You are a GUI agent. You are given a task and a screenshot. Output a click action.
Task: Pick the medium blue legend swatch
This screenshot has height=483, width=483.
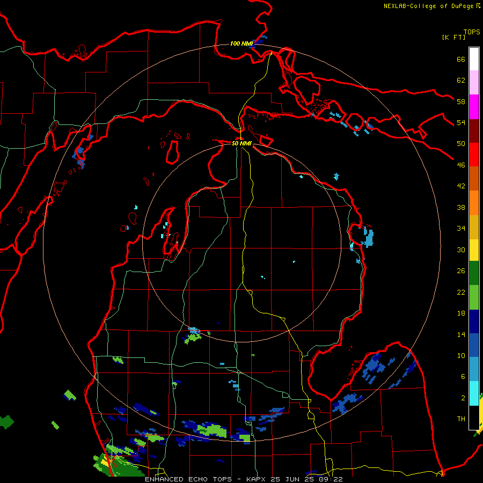[474, 345]
